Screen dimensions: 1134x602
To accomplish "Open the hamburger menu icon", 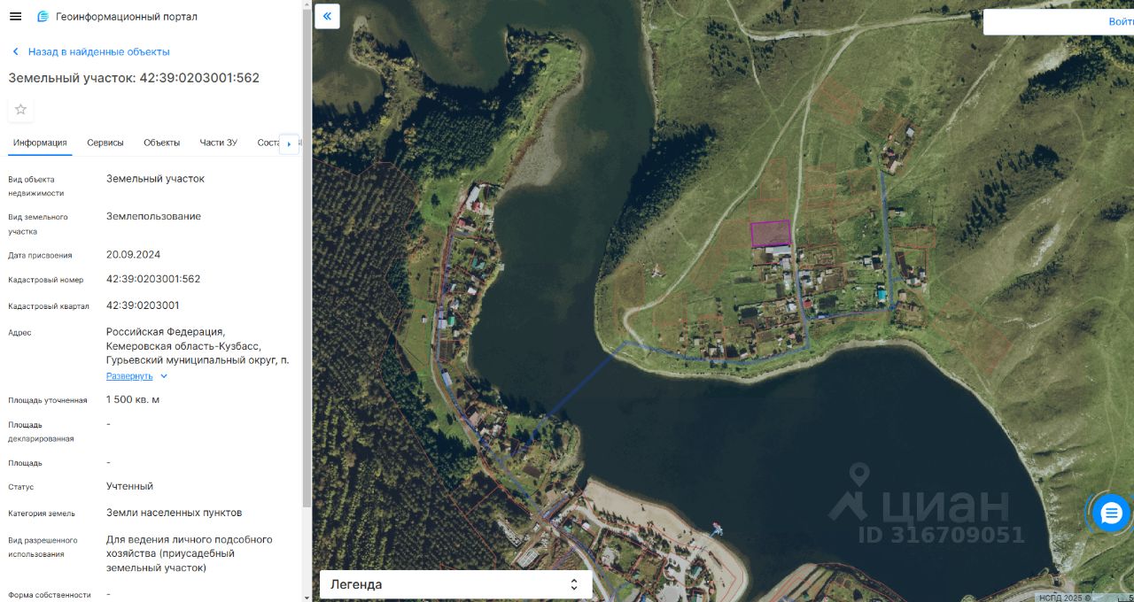I will coord(15,17).
